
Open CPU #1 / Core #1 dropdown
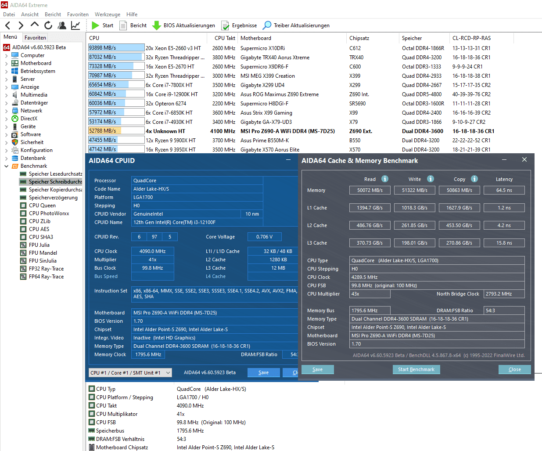[x=130, y=372]
